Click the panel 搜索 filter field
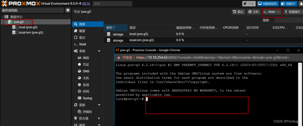 [x=289, y=20]
